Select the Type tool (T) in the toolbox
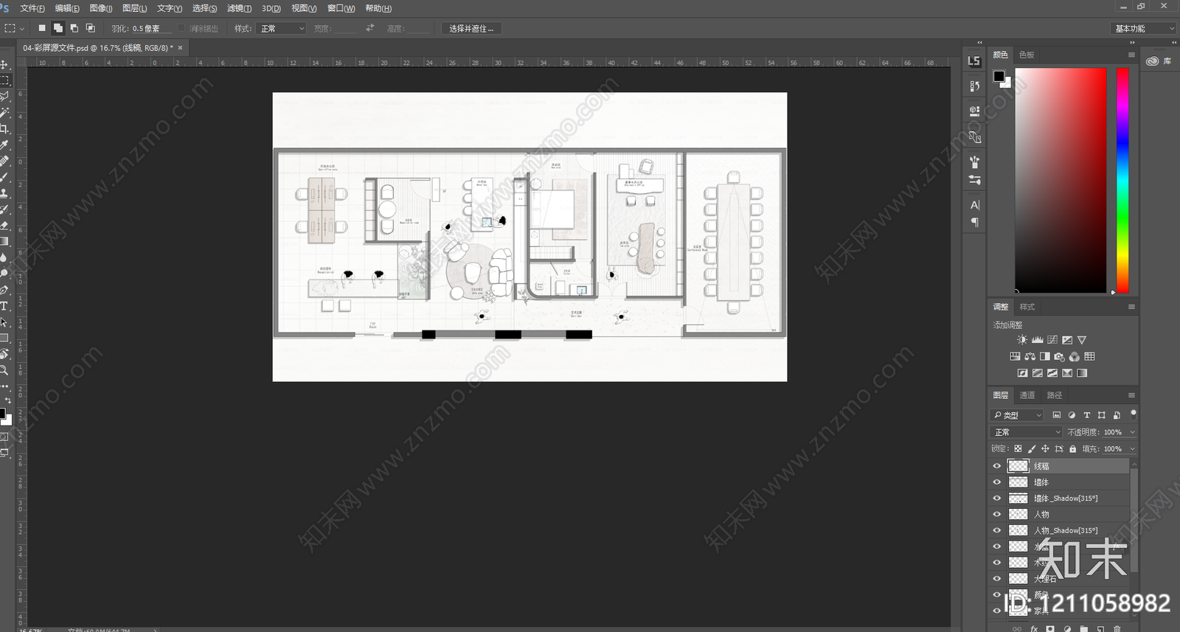The width and height of the screenshot is (1180, 632). [x=4, y=306]
